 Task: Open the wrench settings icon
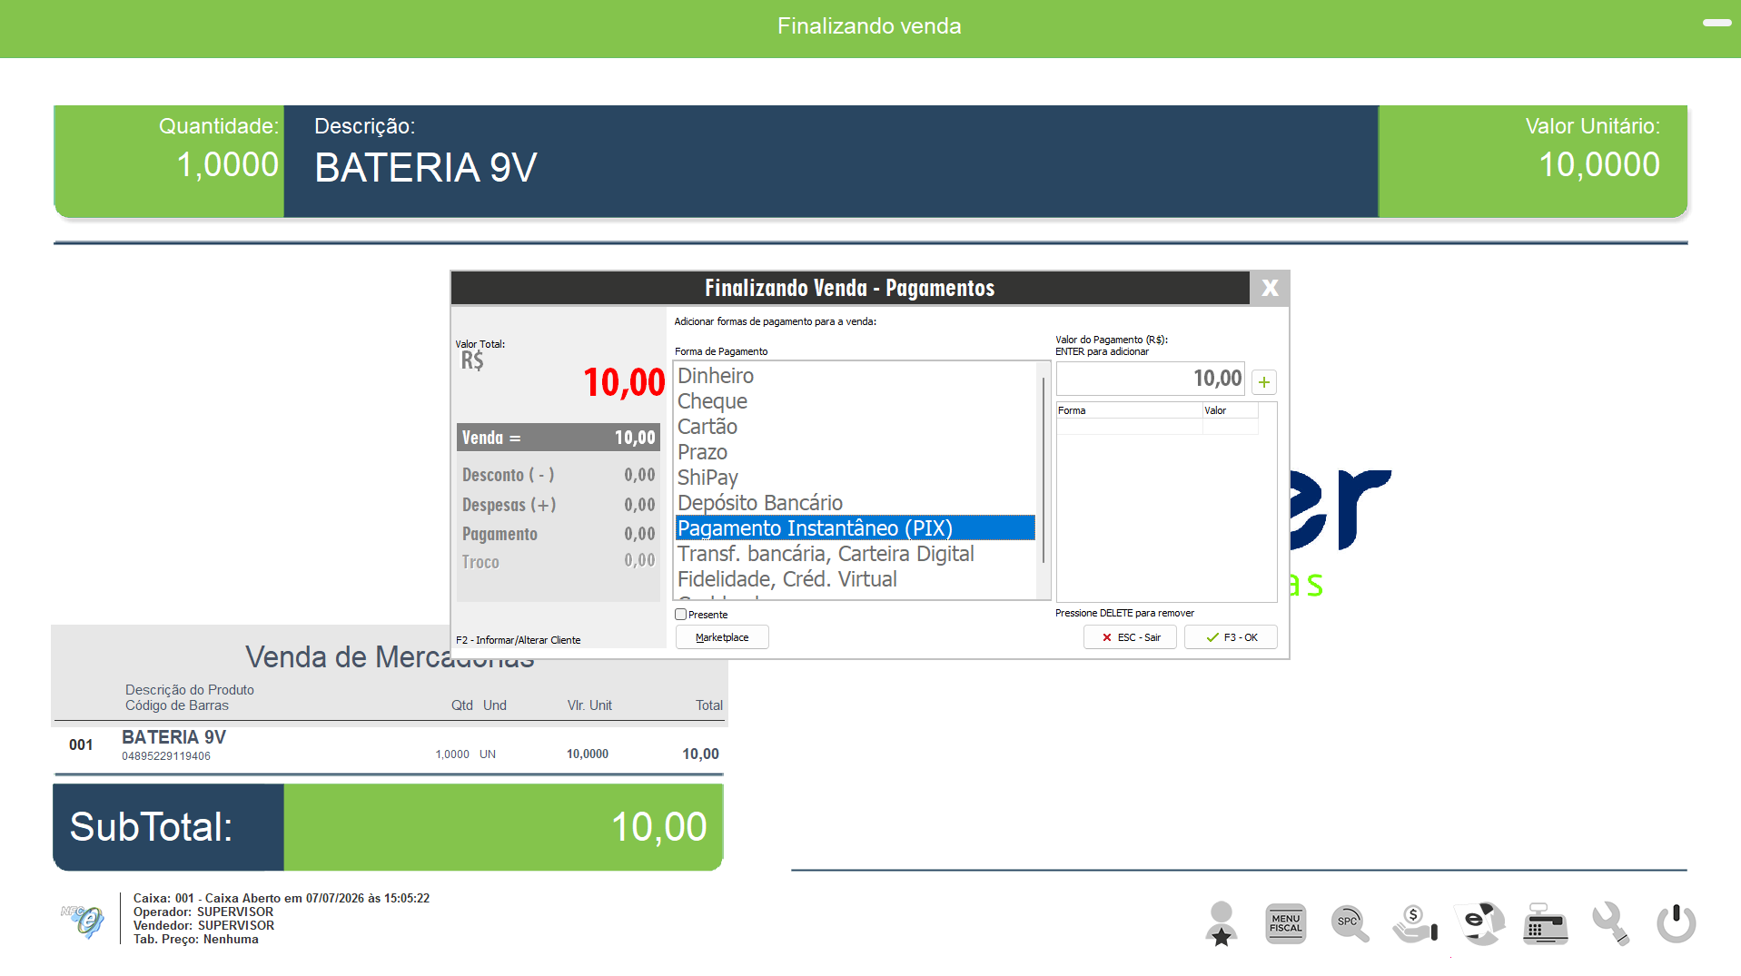[x=1611, y=923]
